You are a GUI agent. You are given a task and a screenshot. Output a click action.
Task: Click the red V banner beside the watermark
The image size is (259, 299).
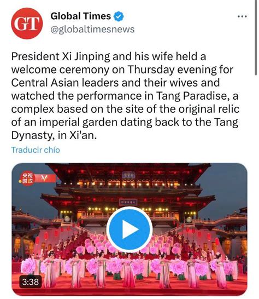tap(45, 179)
